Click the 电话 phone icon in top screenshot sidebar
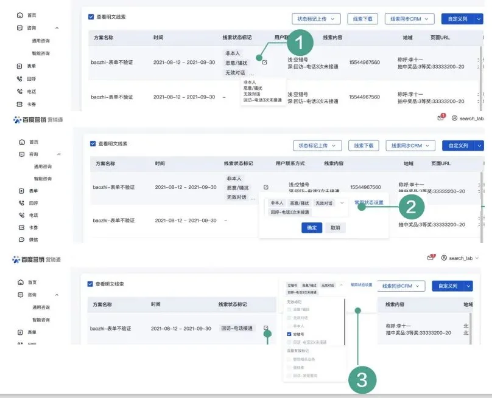Screen dimensions: 492x398 pos(19,91)
